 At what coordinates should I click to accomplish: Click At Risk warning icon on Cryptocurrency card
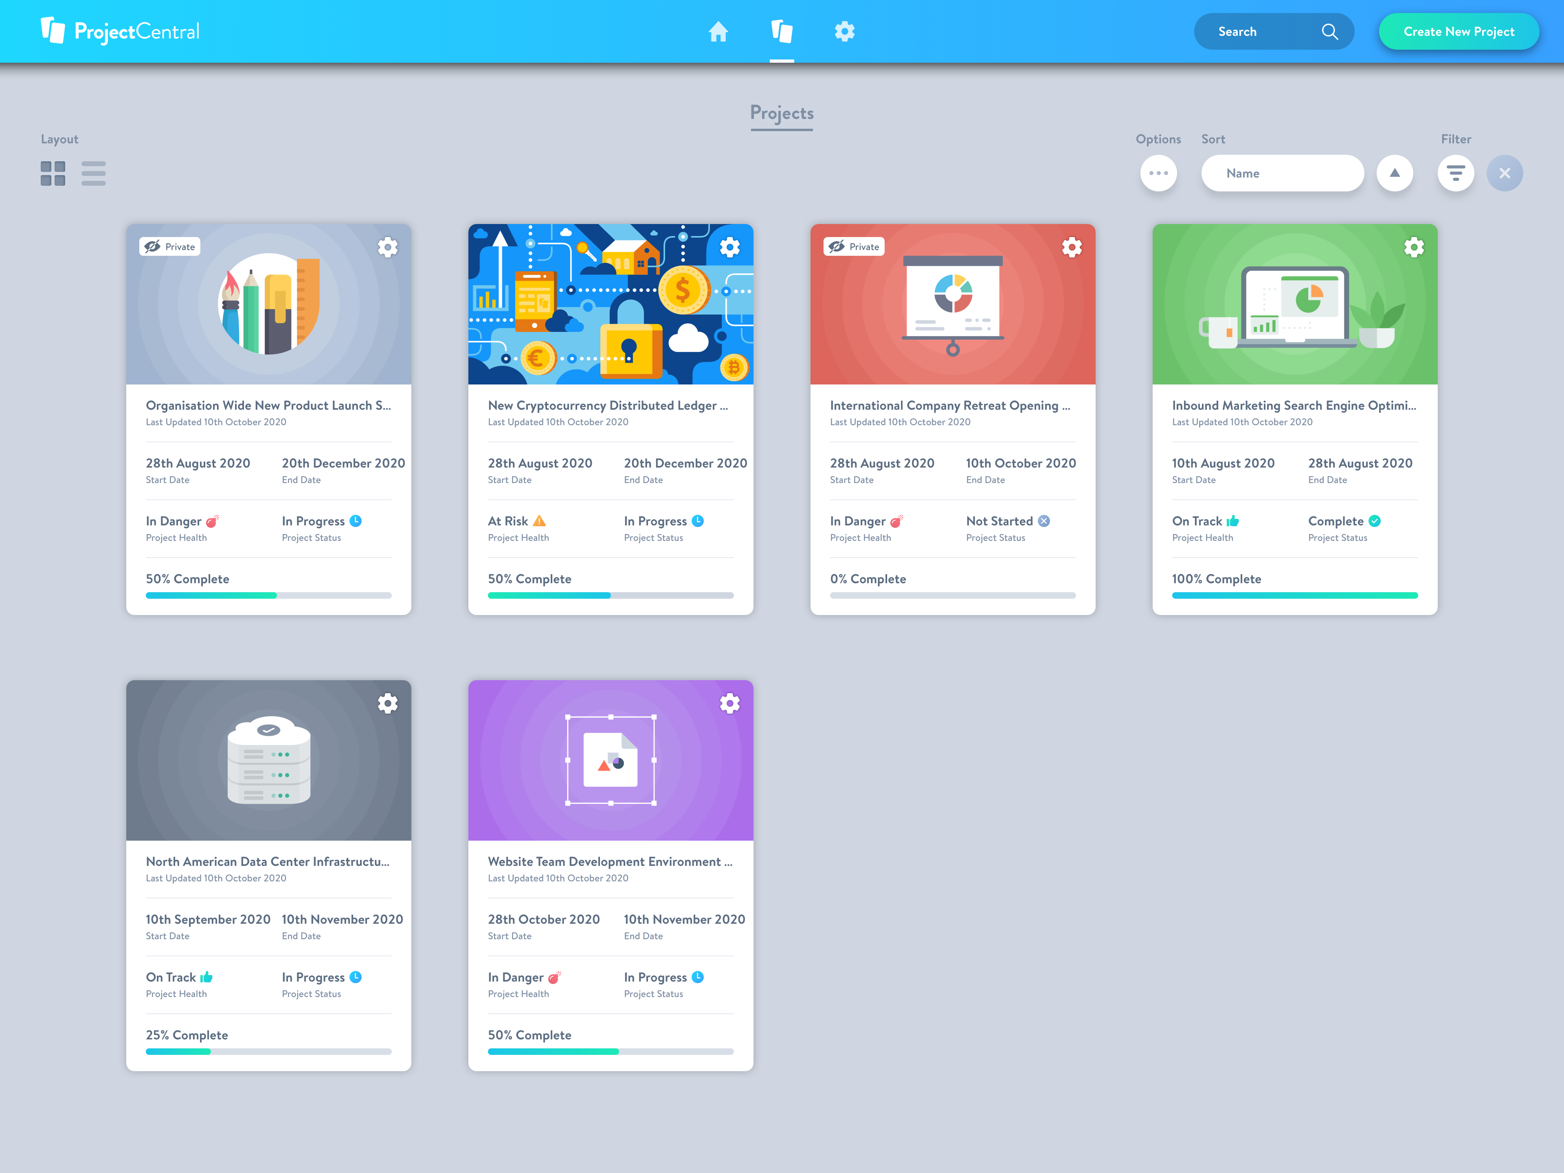pos(540,521)
